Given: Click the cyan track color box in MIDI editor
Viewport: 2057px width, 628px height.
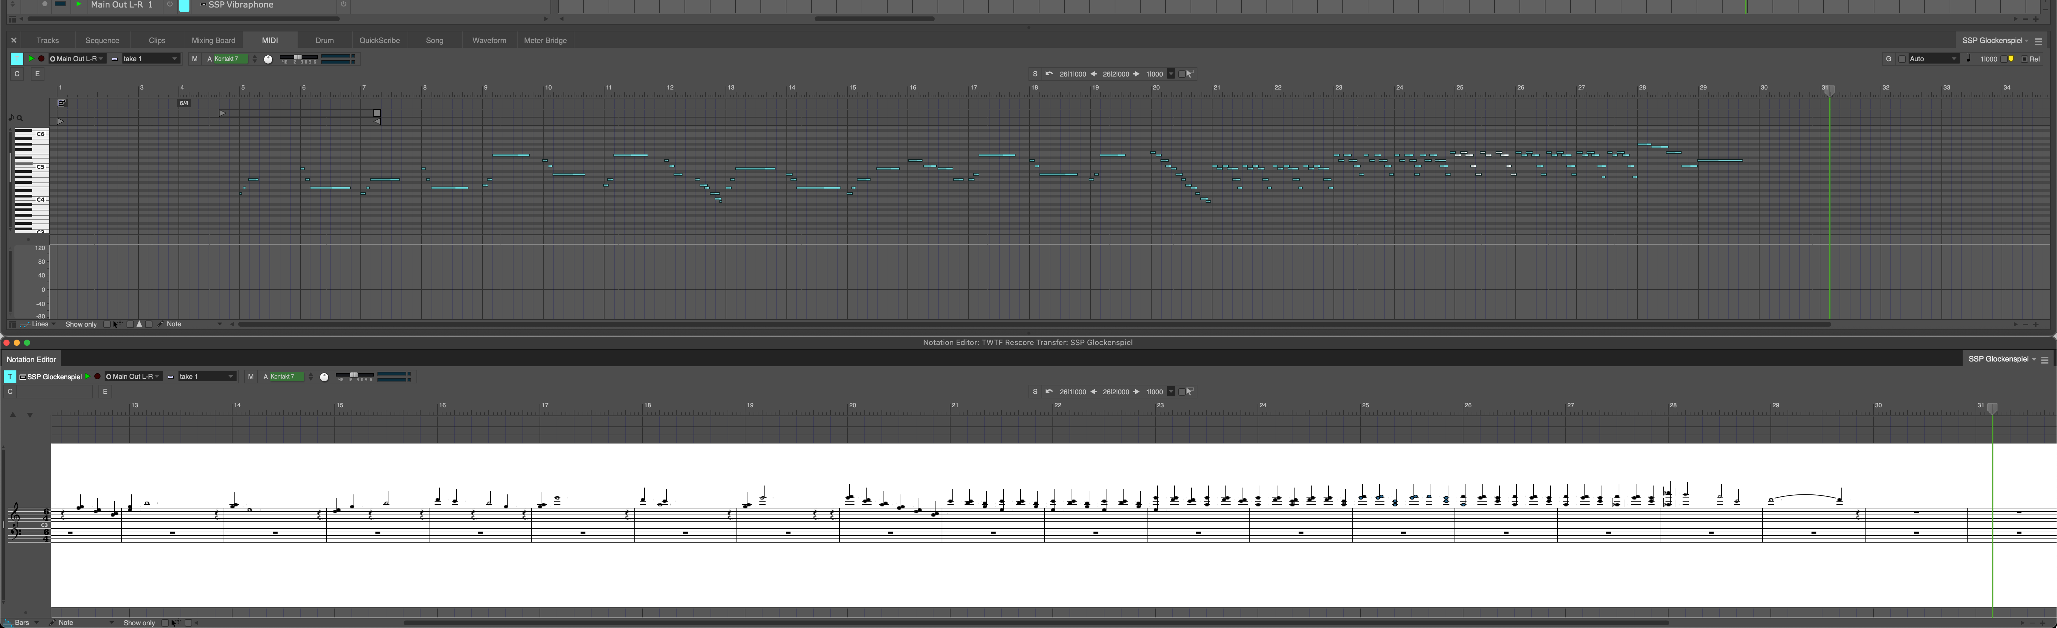Looking at the screenshot, I should coord(17,59).
